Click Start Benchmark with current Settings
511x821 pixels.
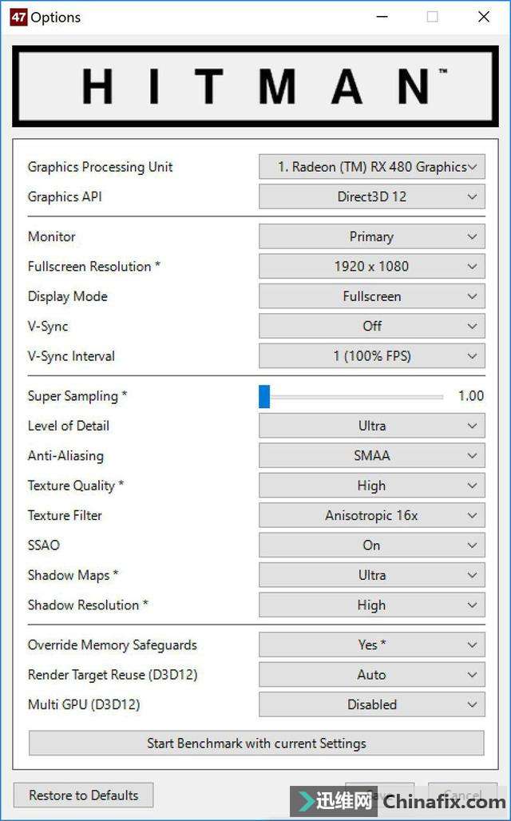pyautogui.click(x=256, y=743)
